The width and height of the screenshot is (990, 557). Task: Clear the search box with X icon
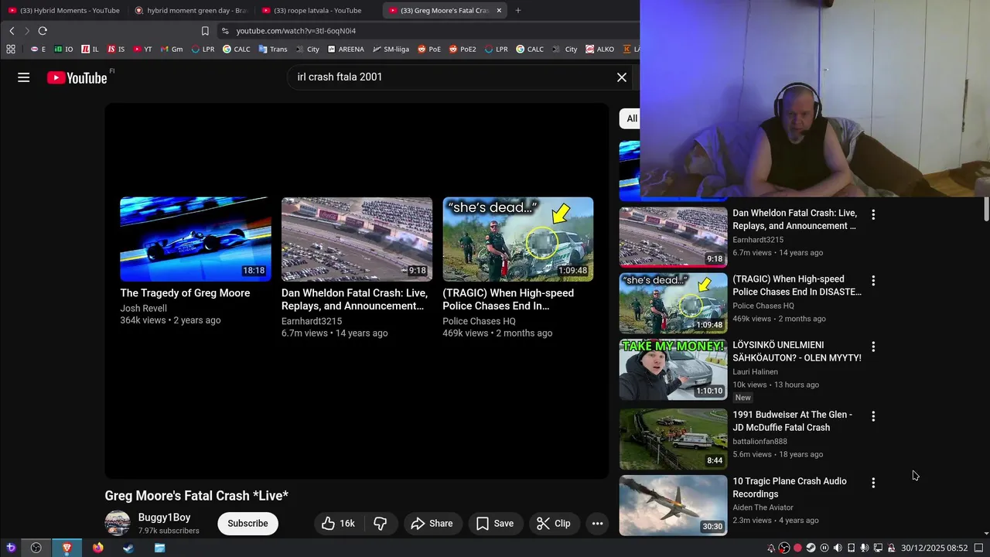(x=621, y=77)
